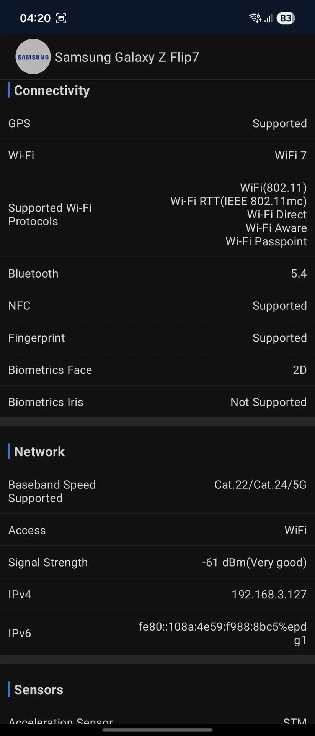315x736 pixels.
Task: Select the IPv4 address 192.168.3.127
Action: tap(269, 595)
